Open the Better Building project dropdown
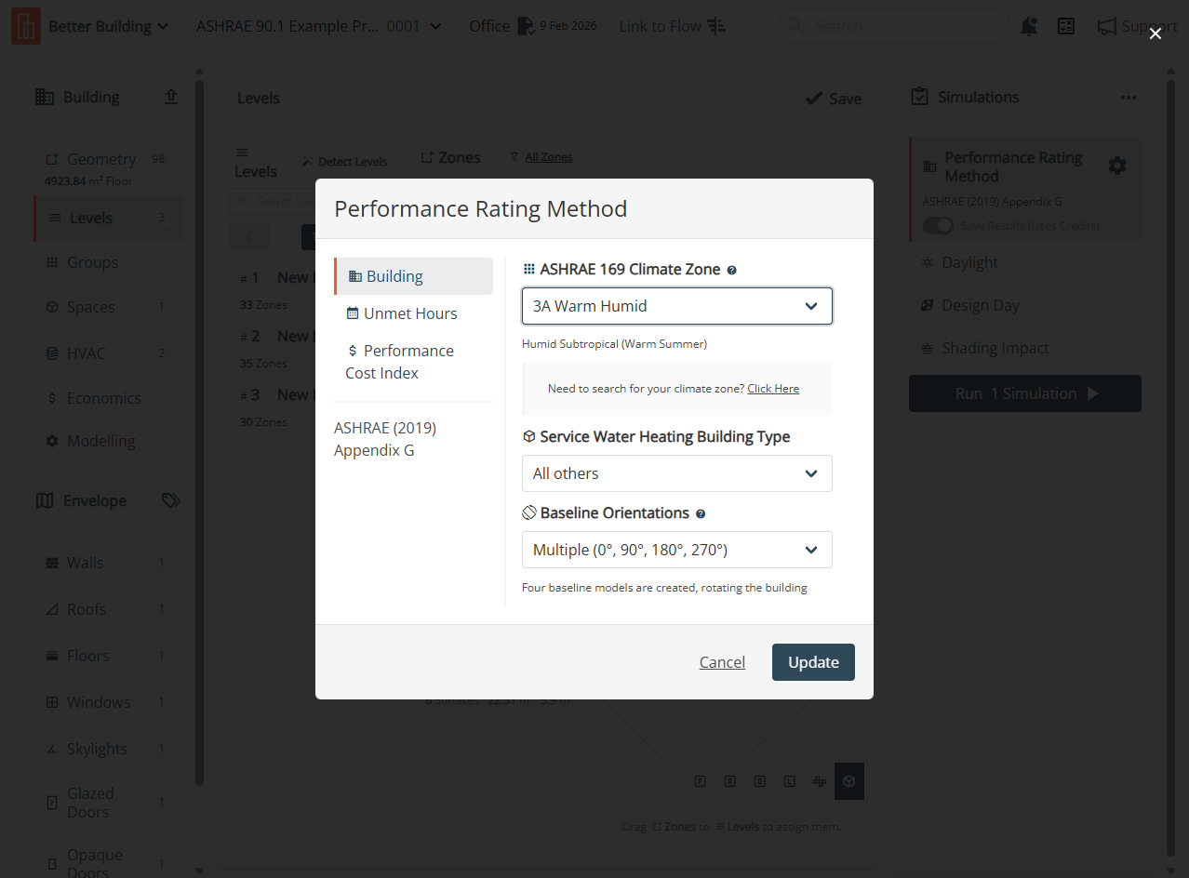Viewport: 1189px width, 878px height. coord(108,26)
